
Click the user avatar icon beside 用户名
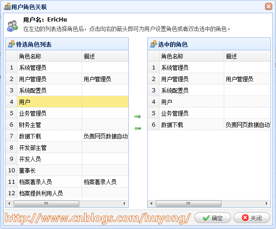pos(12,26)
